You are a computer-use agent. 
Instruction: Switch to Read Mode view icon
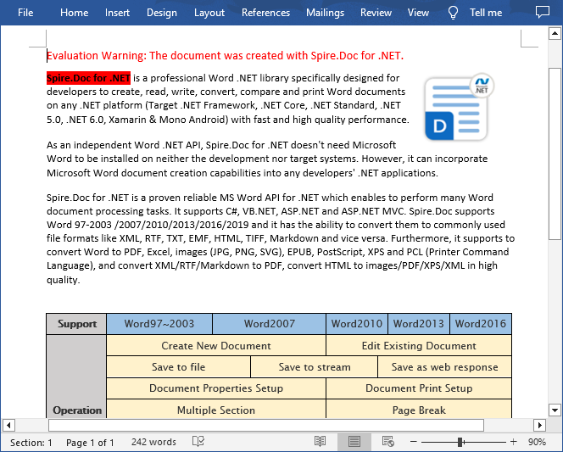coord(320,442)
